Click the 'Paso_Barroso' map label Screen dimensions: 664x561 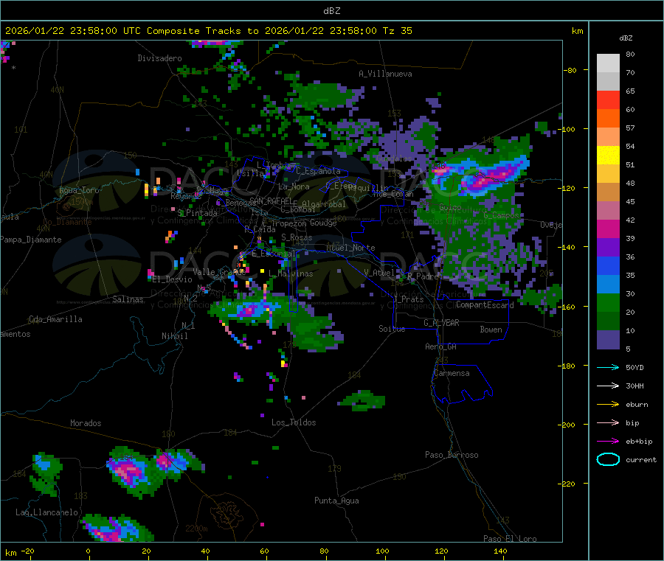tap(452, 455)
